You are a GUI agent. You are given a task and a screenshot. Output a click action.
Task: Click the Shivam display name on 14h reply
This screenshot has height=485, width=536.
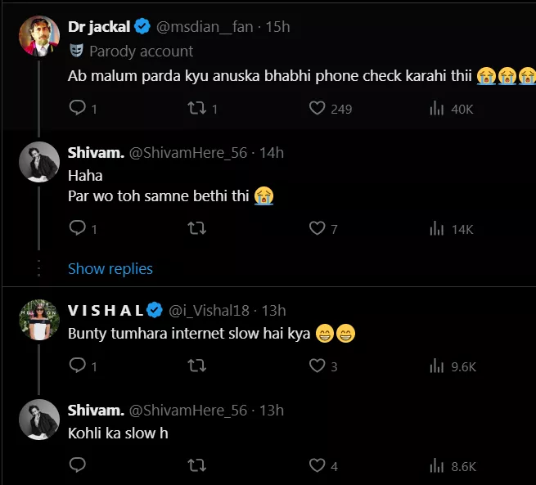(x=95, y=152)
